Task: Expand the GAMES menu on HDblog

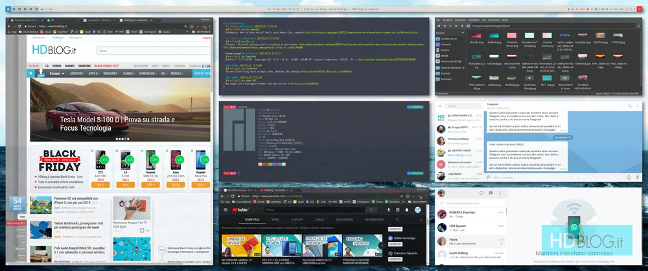Action: coord(128,74)
